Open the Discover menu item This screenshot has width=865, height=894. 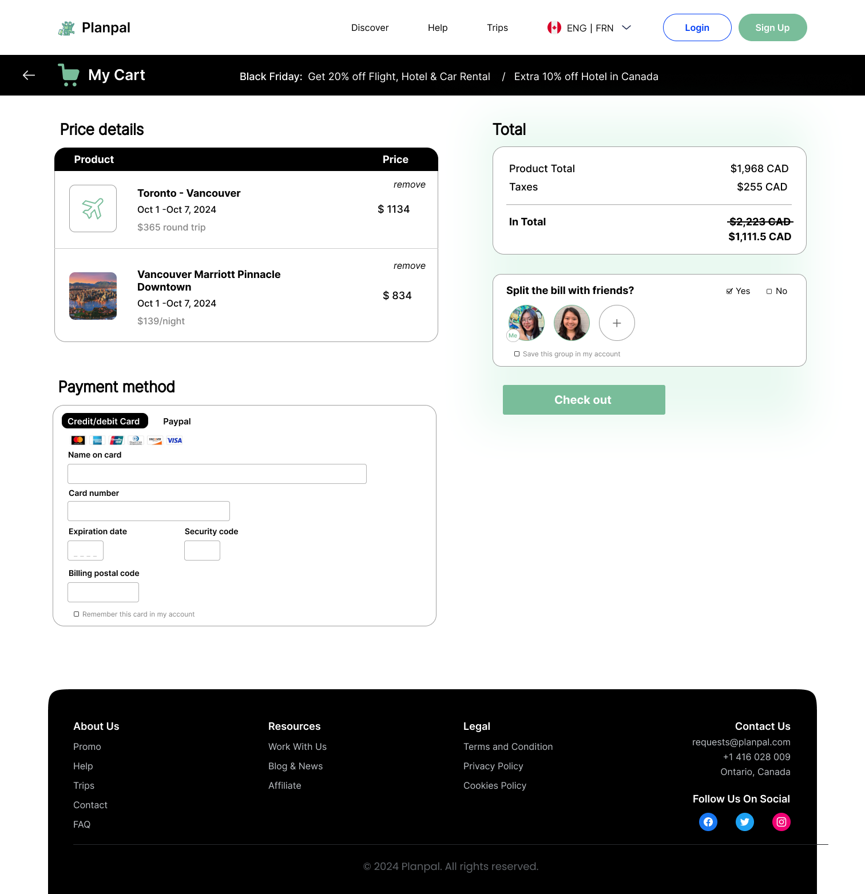click(x=370, y=28)
